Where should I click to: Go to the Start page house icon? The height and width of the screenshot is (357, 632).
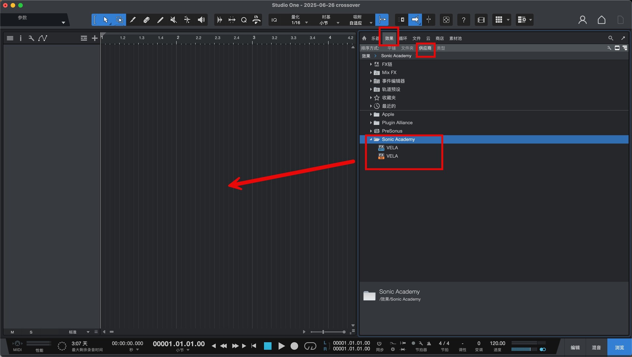[x=601, y=20]
